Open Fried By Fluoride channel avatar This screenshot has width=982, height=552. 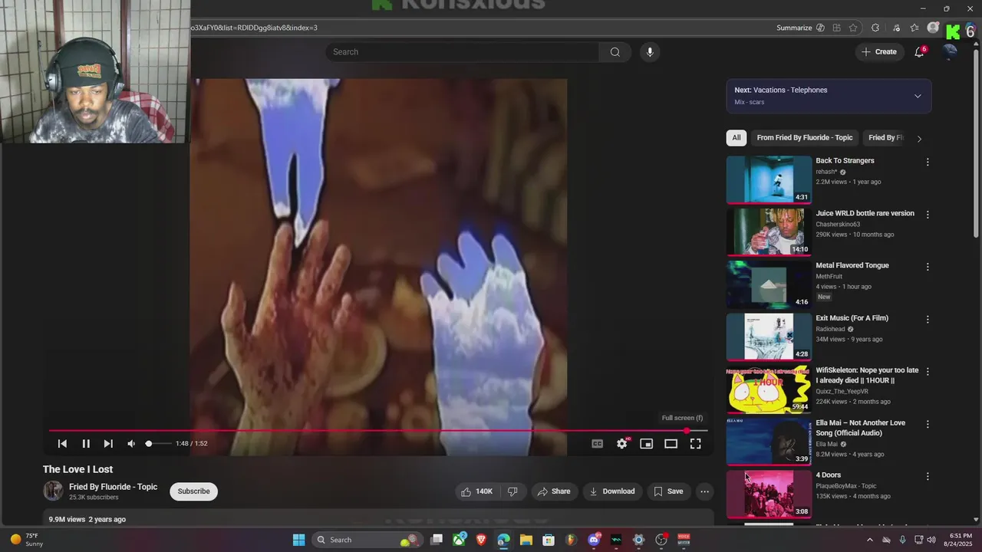(x=53, y=491)
